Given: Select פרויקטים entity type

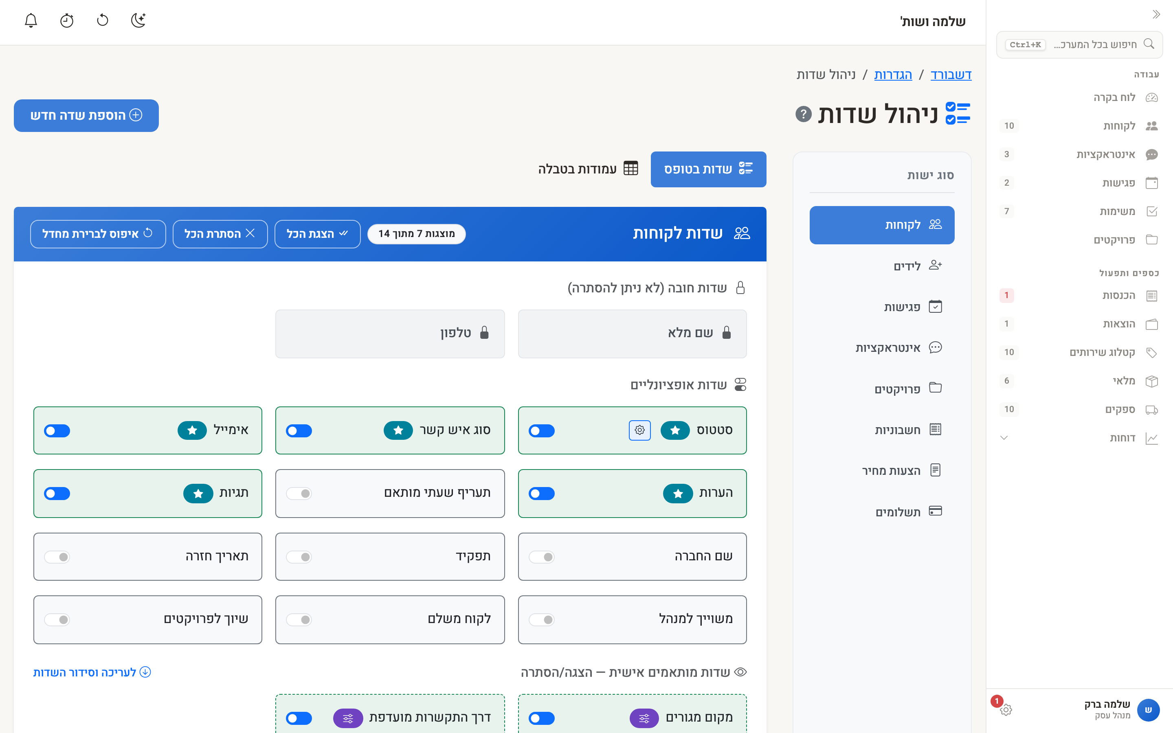Looking at the screenshot, I should tap(882, 389).
